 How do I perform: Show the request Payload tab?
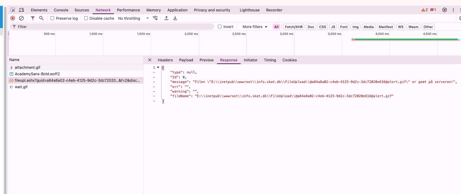point(186,60)
